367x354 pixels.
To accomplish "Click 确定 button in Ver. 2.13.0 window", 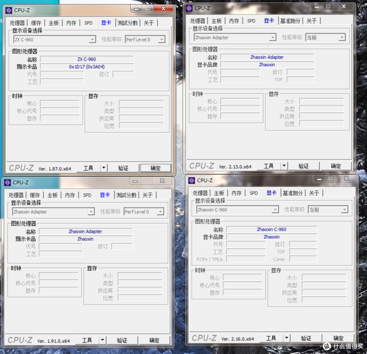I will pos(336,166).
